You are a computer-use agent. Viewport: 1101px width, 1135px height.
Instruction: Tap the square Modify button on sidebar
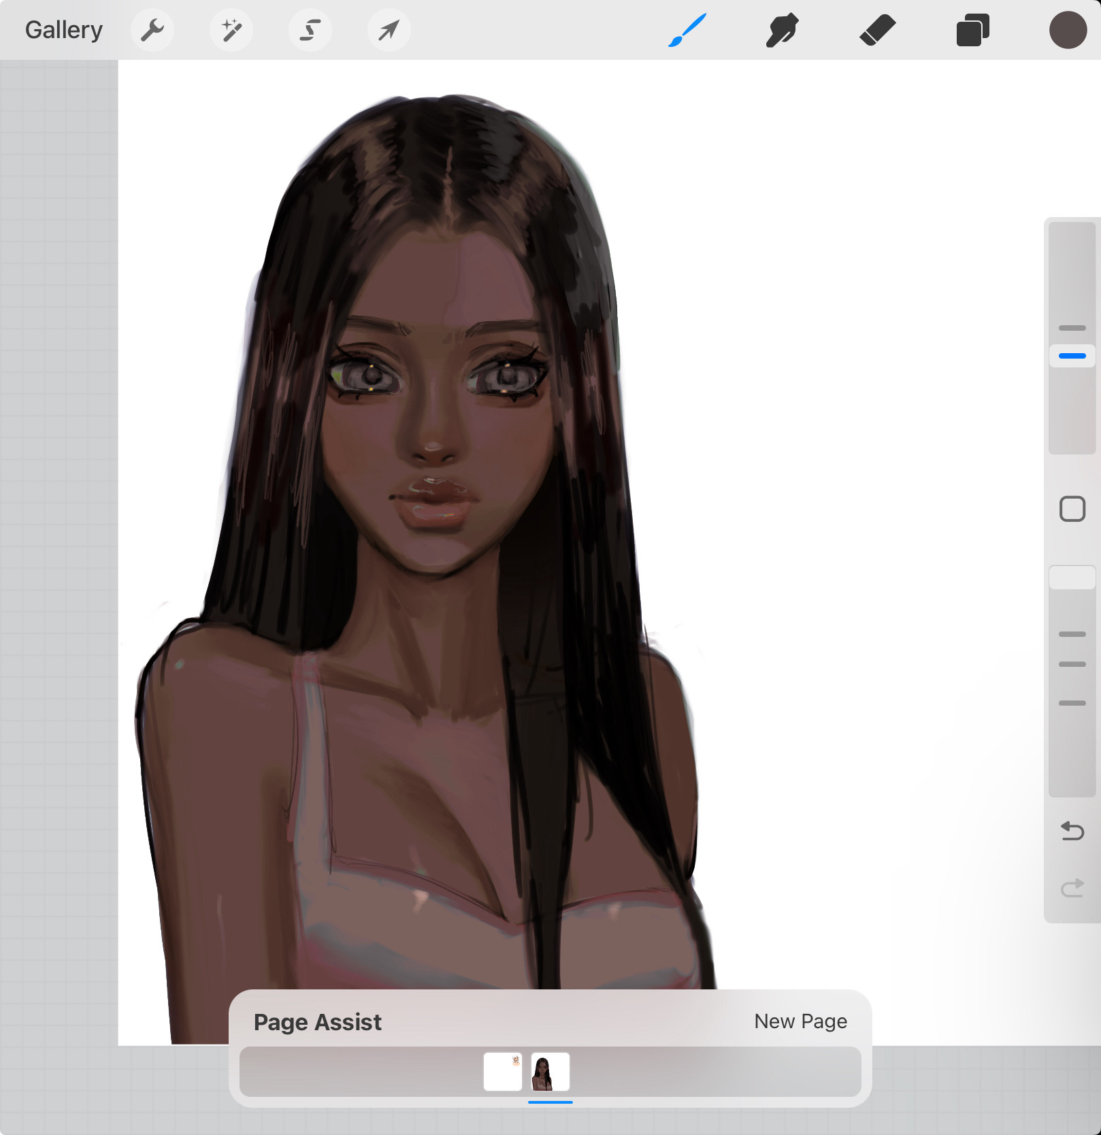pos(1072,509)
